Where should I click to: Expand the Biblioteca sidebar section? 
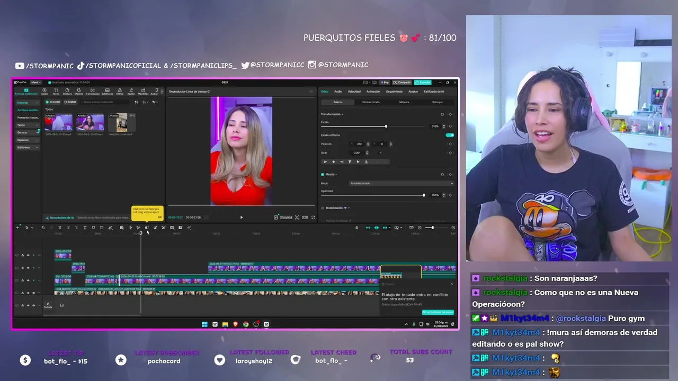27,147
